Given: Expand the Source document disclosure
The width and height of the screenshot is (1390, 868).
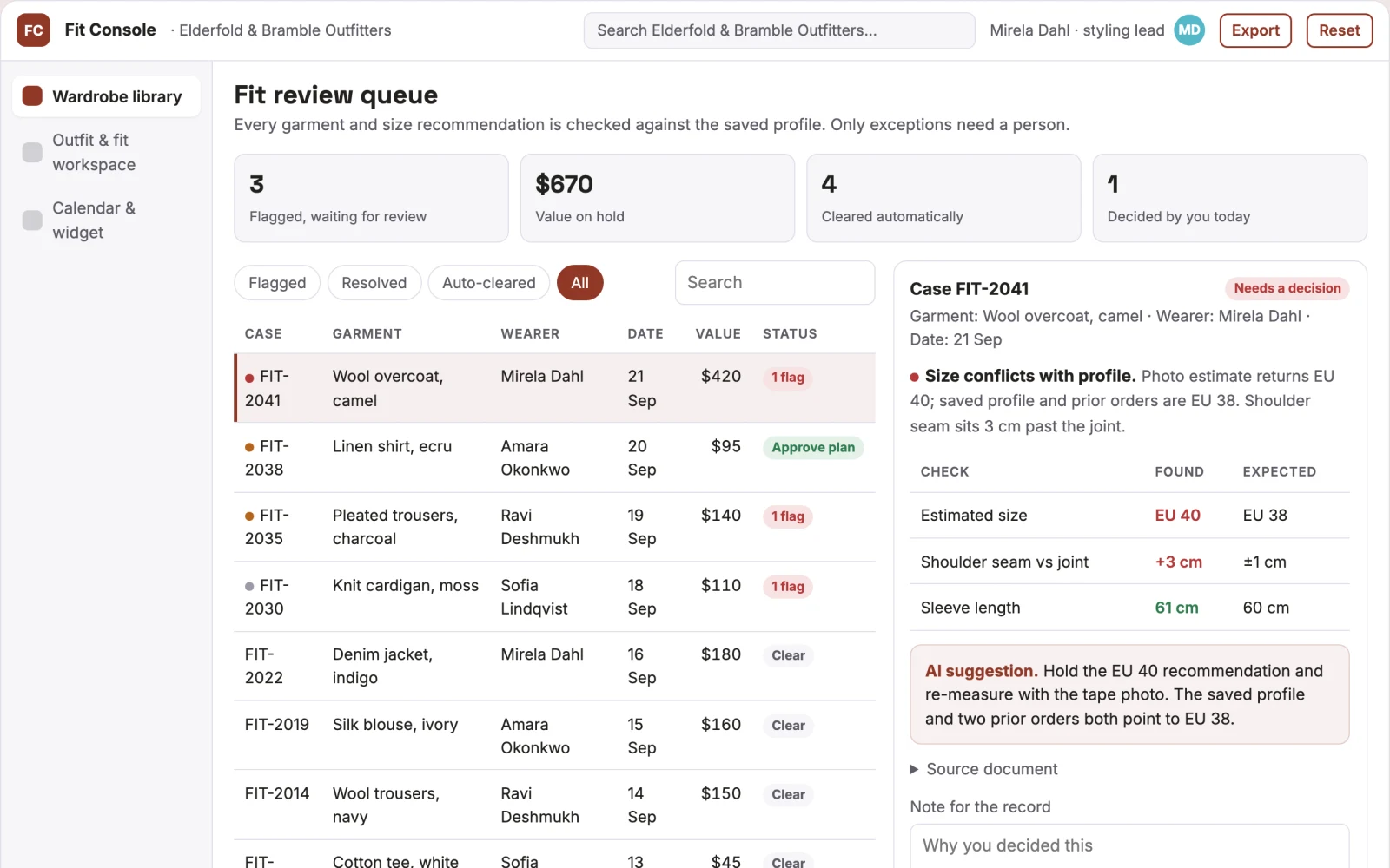Looking at the screenshot, I should (983, 769).
